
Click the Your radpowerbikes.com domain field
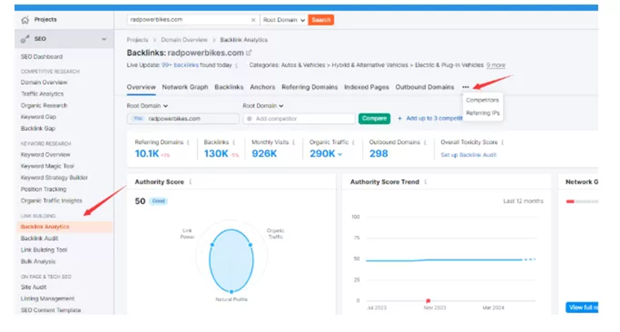click(x=183, y=118)
